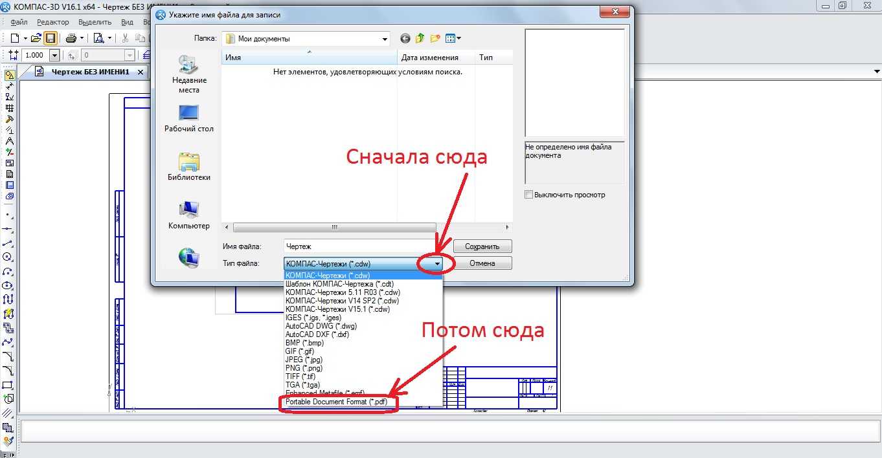Choose КОМПАС-Чертежи 5.11 R03 (*.cdw) file type
This screenshot has height=458, width=882.
coord(342,292)
